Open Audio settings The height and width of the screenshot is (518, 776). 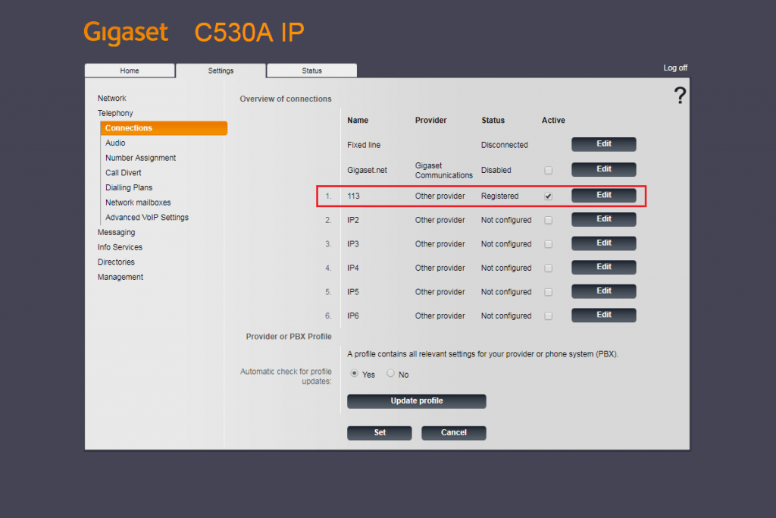tap(115, 143)
